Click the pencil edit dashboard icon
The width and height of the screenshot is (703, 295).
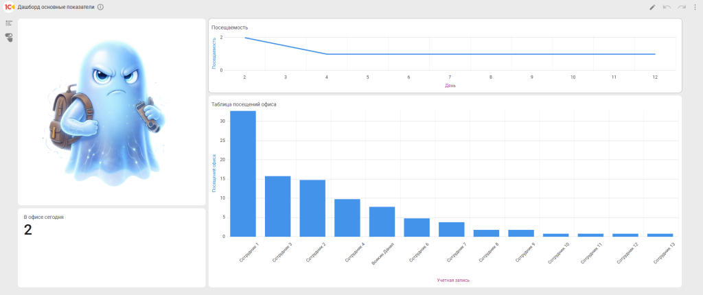tap(652, 7)
